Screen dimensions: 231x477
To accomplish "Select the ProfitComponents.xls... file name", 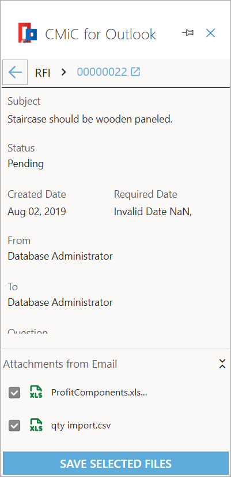I will point(99,392).
